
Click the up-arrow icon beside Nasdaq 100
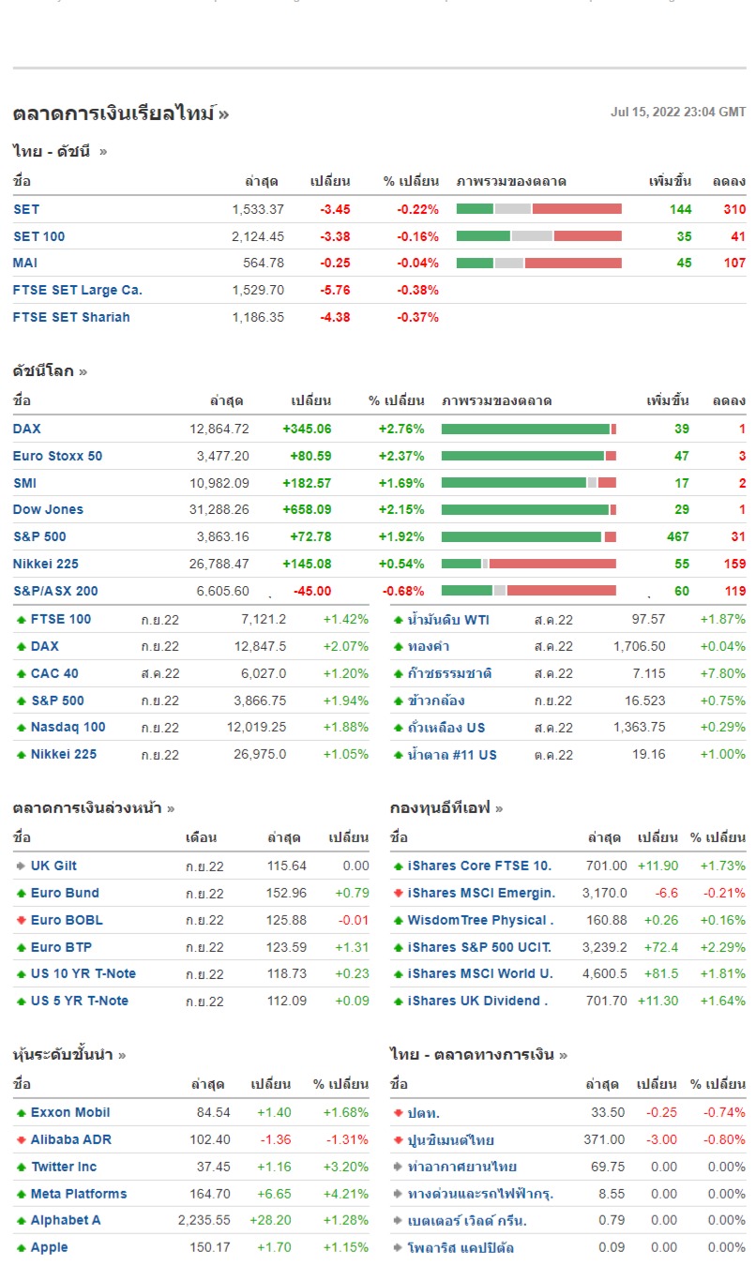point(22,728)
